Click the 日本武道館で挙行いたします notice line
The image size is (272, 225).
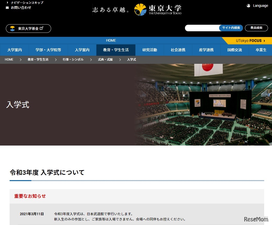(x=94, y=214)
